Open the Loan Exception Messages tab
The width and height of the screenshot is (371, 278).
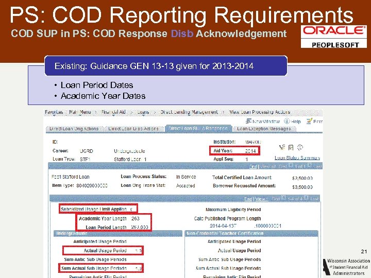pyautogui.click(x=264, y=129)
